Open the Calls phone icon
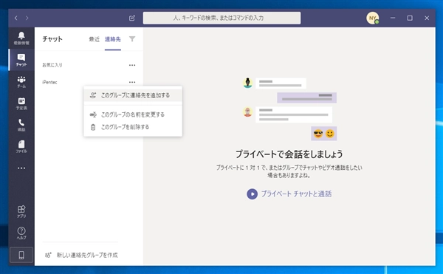 click(x=21, y=125)
